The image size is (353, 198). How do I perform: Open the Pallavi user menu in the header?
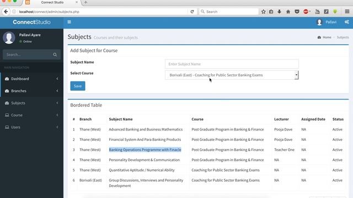click(327, 22)
